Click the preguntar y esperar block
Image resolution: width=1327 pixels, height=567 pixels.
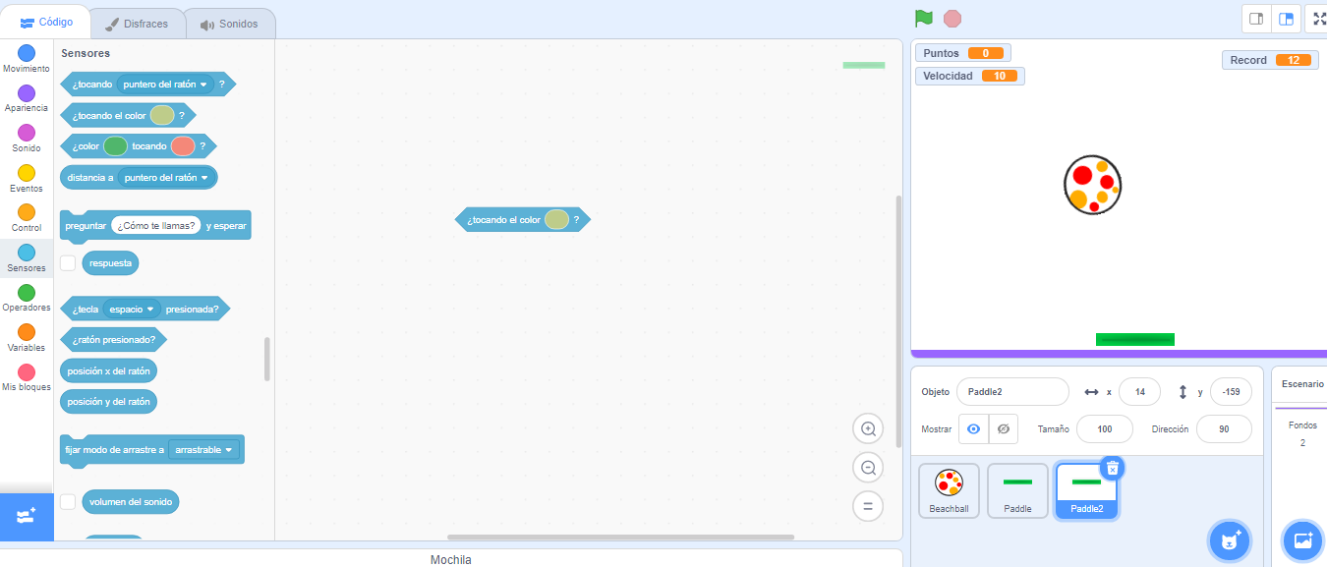point(155,225)
